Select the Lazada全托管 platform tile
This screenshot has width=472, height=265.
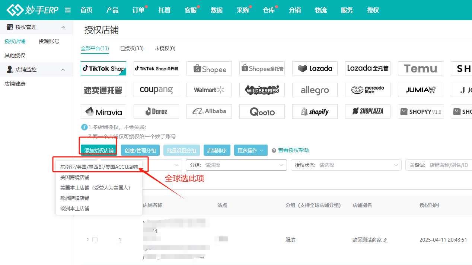368,68
